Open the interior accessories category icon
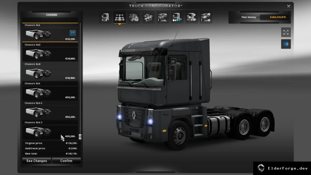311x175 pixels. pos(206,18)
